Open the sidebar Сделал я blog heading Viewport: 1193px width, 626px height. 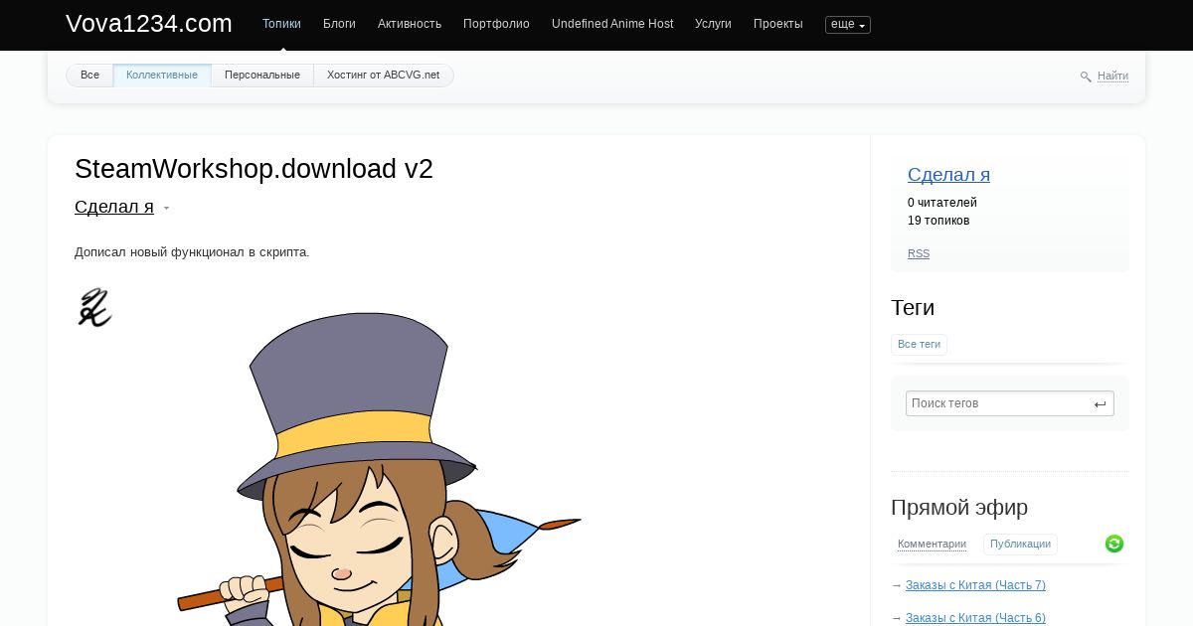pyautogui.click(x=948, y=175)
